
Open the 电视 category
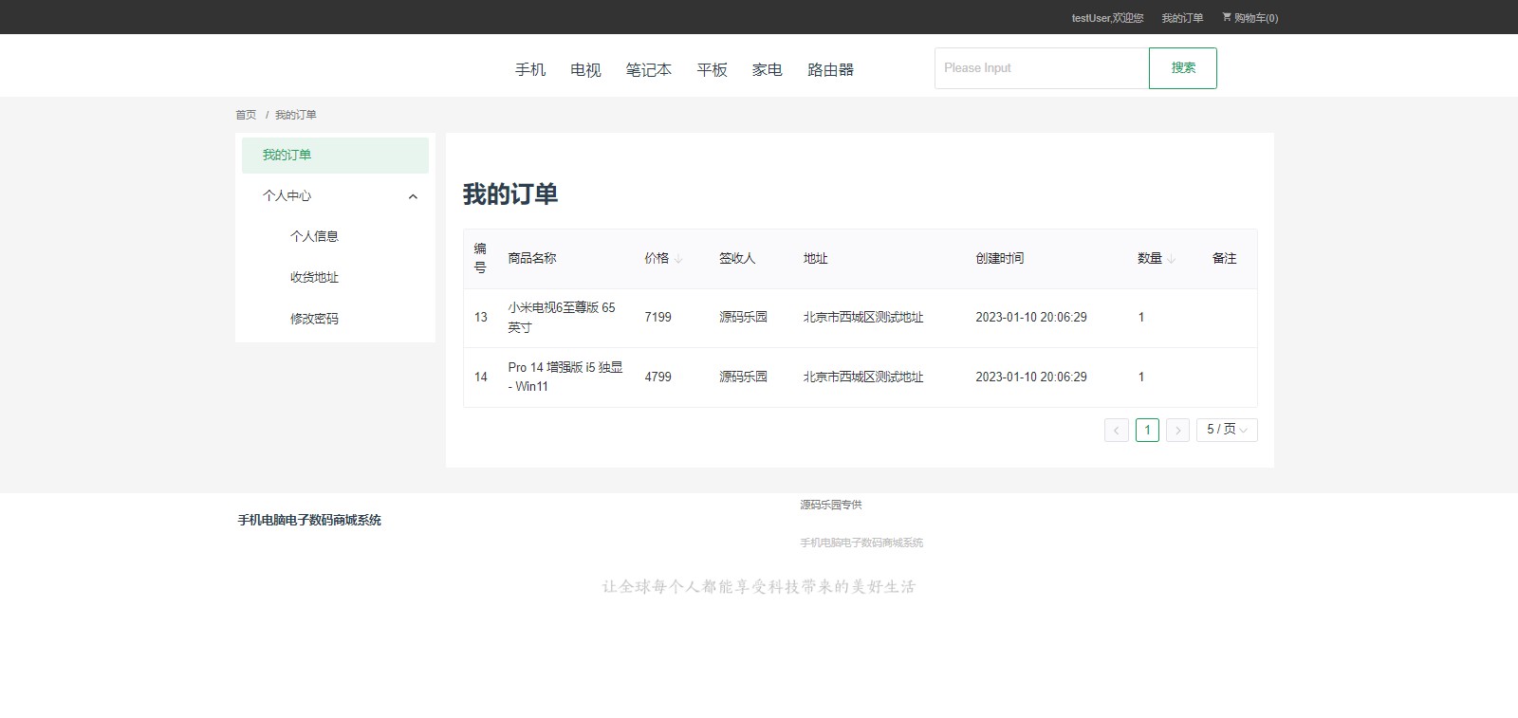tap(585, 69)
